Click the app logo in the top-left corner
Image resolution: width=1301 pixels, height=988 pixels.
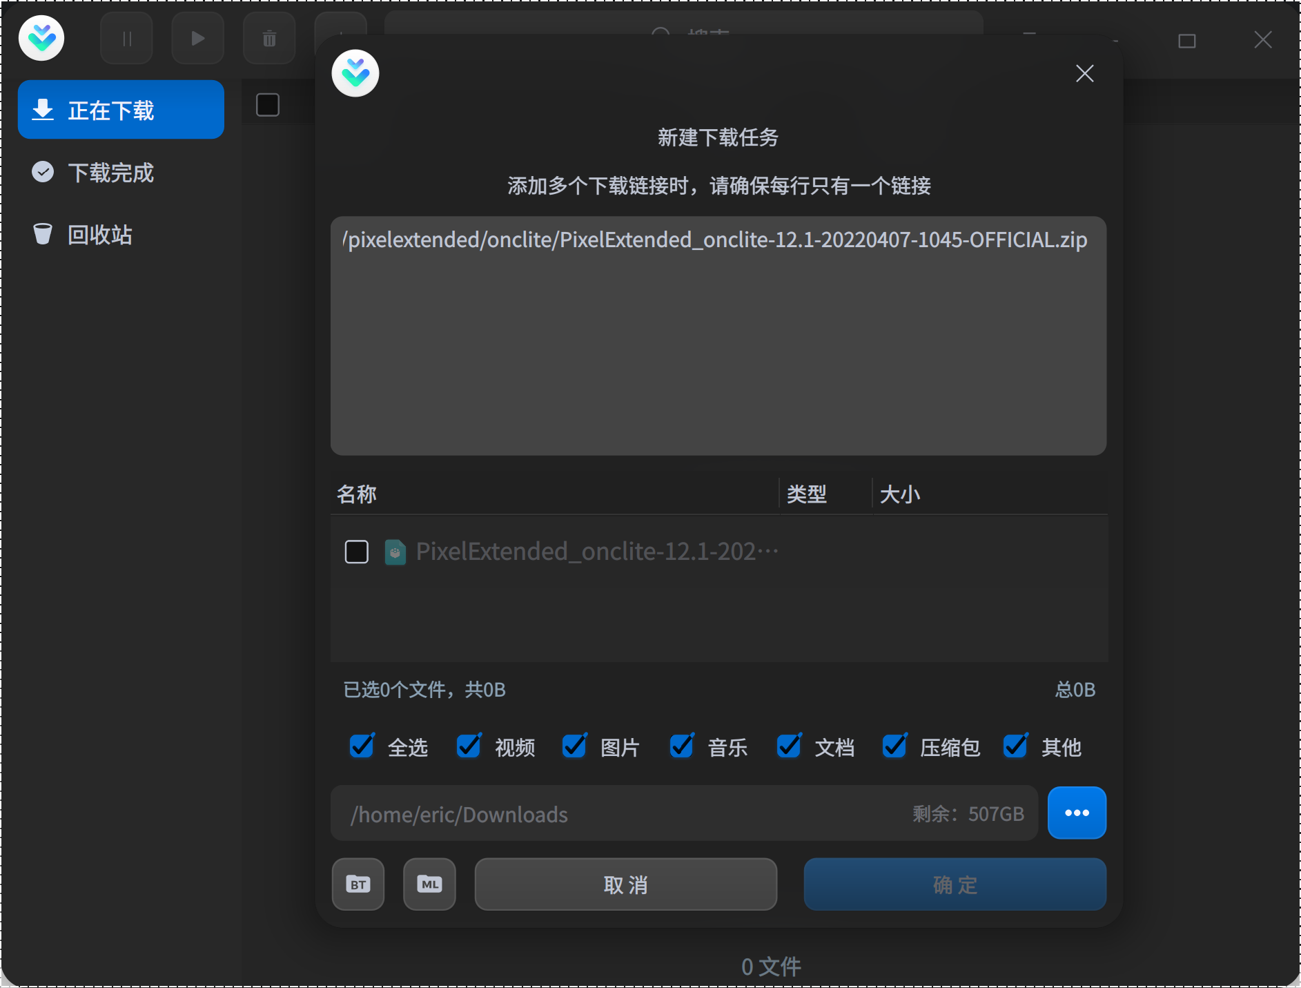click(41, 38)
